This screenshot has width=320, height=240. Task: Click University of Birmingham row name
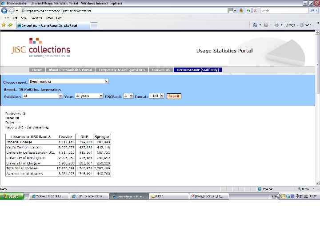(x=26, y=158)
